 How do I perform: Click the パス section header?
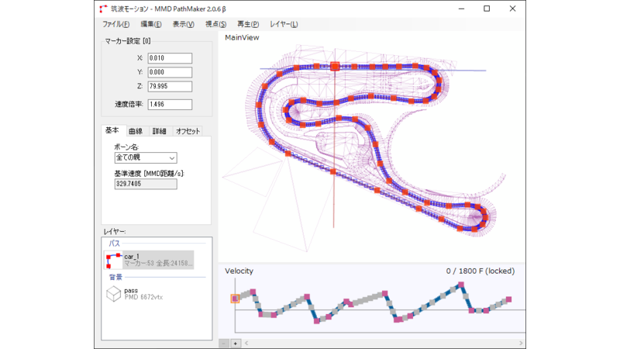(x=114, y=244)
